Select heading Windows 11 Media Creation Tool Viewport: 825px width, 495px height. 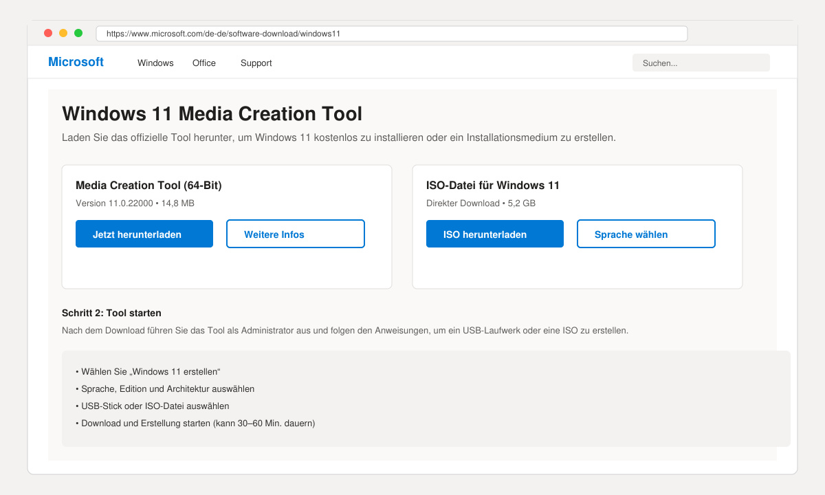[212, 113]
